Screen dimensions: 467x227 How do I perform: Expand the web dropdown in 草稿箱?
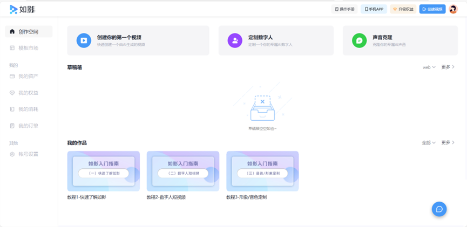[x=429, y=67]
